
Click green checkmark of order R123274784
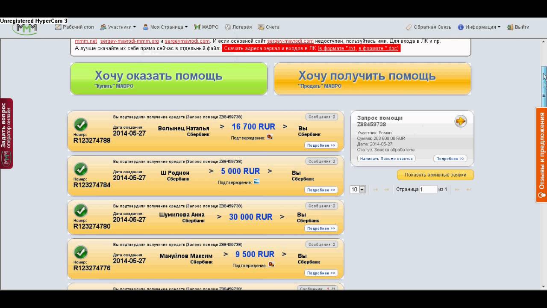[x=80, y=169]
